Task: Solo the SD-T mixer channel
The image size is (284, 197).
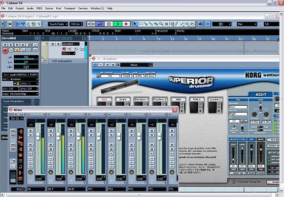Action: pyautogui.click(x=51, y=135)
